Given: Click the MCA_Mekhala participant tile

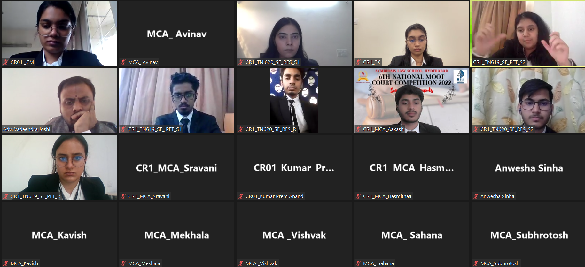Looking at the screenshot, I should pyautogui.click(x=177, y=235).
